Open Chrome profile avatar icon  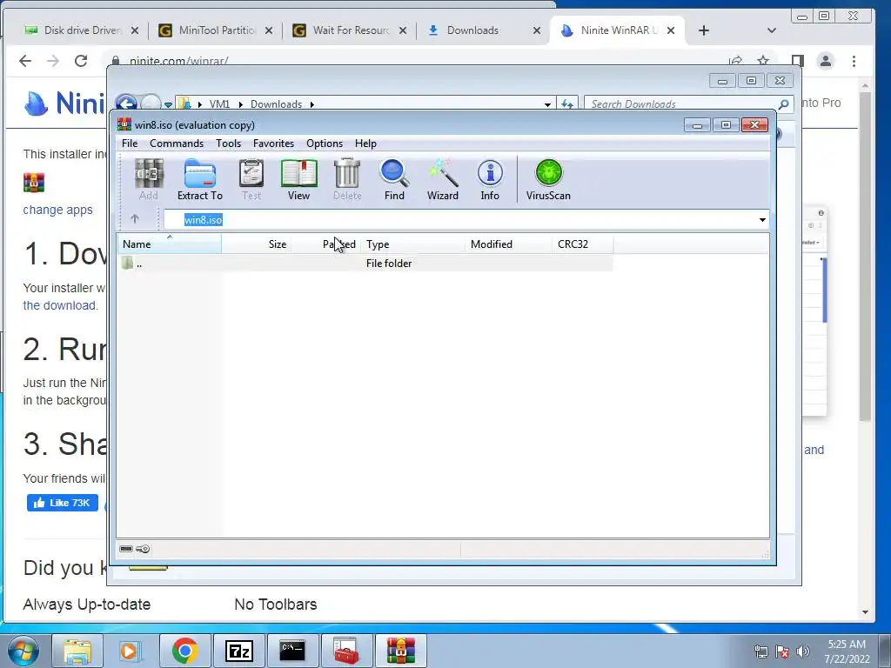(825, 61)
